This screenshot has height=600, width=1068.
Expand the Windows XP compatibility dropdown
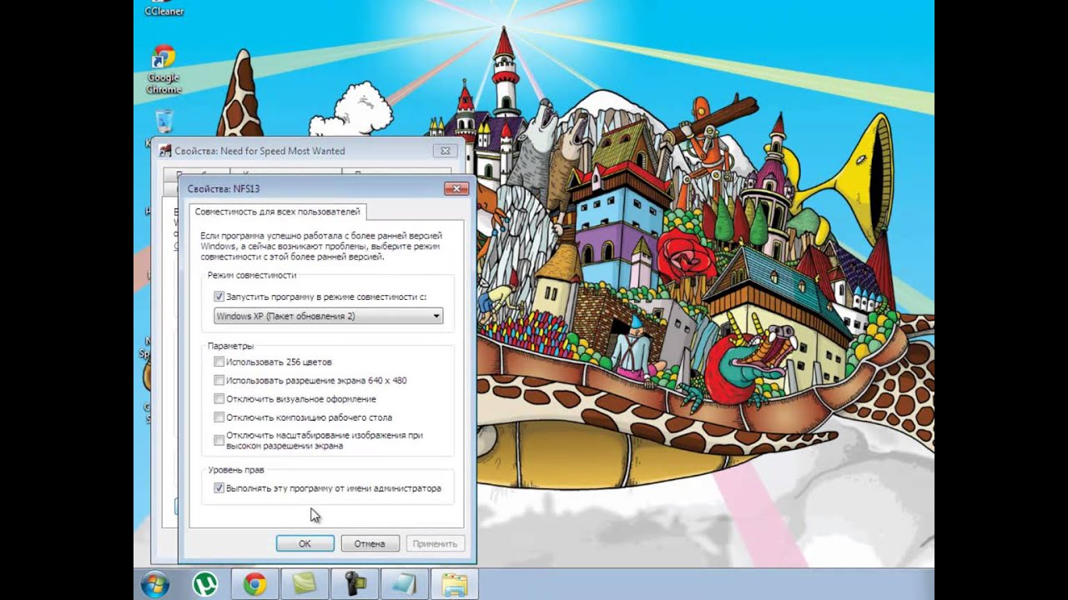coord(328,317)
